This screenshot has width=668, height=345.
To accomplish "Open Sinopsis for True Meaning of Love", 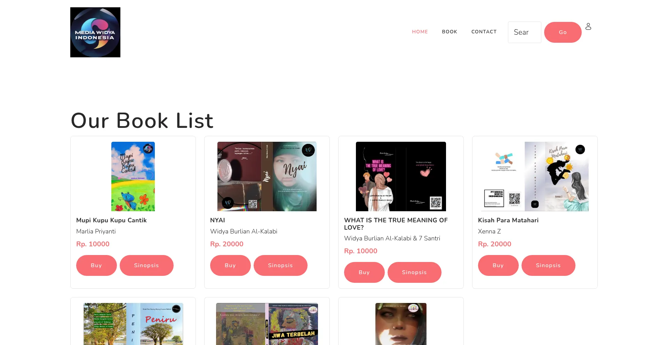I will (x=414, y=272).
